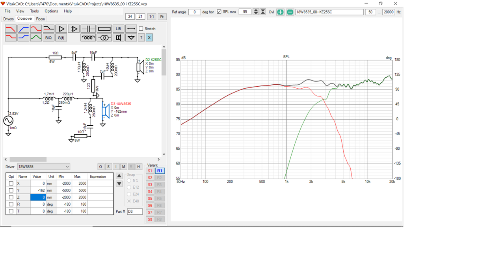Image resolution: width=504 pixels, height=273 pixels.
Task: Tick the Opt checkbox for Z
Action: click(x=11, y=197)
